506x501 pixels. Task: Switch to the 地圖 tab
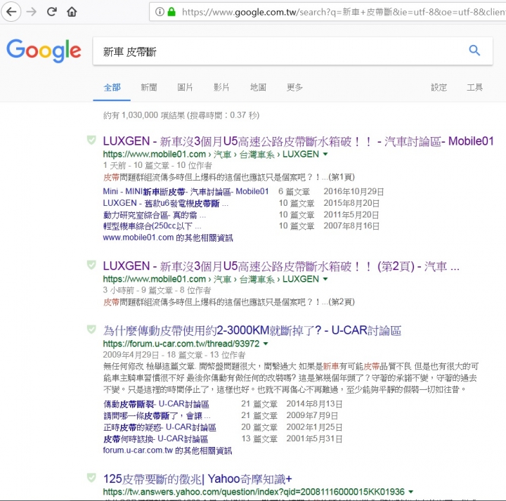point(258,87)
